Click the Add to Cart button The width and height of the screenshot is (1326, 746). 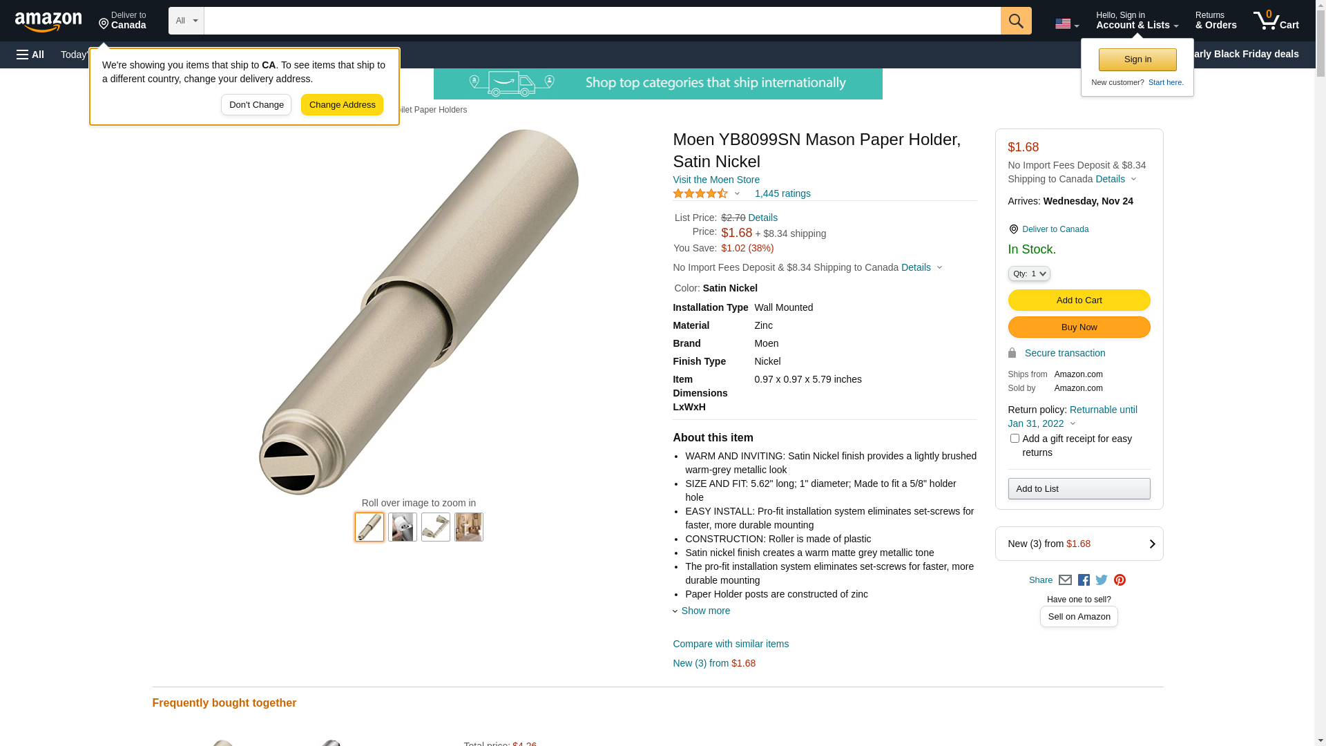[x=1079, y=300]
